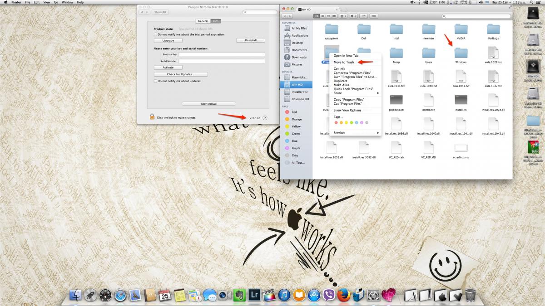Check do not notify me about updates
Image resolution: width=545 pixels, height=306 pixels.
[155, 81]
